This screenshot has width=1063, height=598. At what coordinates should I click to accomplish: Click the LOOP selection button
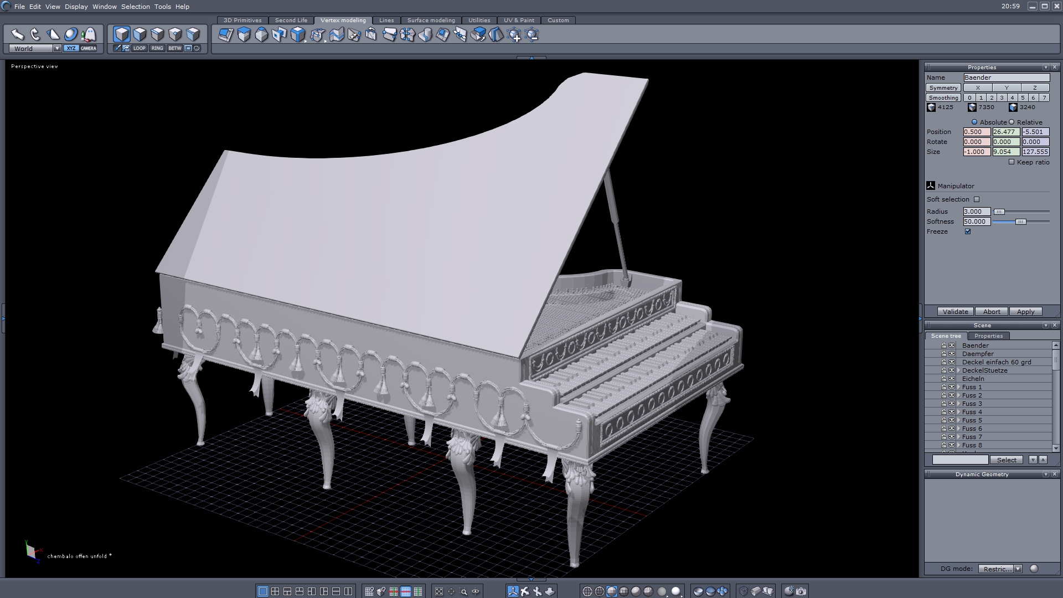[x=139, y=48]
